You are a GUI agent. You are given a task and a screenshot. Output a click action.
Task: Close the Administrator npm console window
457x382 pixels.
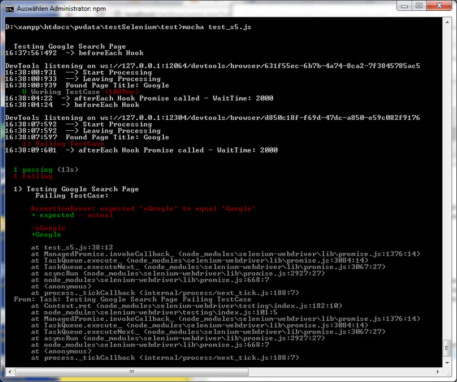(x=439, y=6)
